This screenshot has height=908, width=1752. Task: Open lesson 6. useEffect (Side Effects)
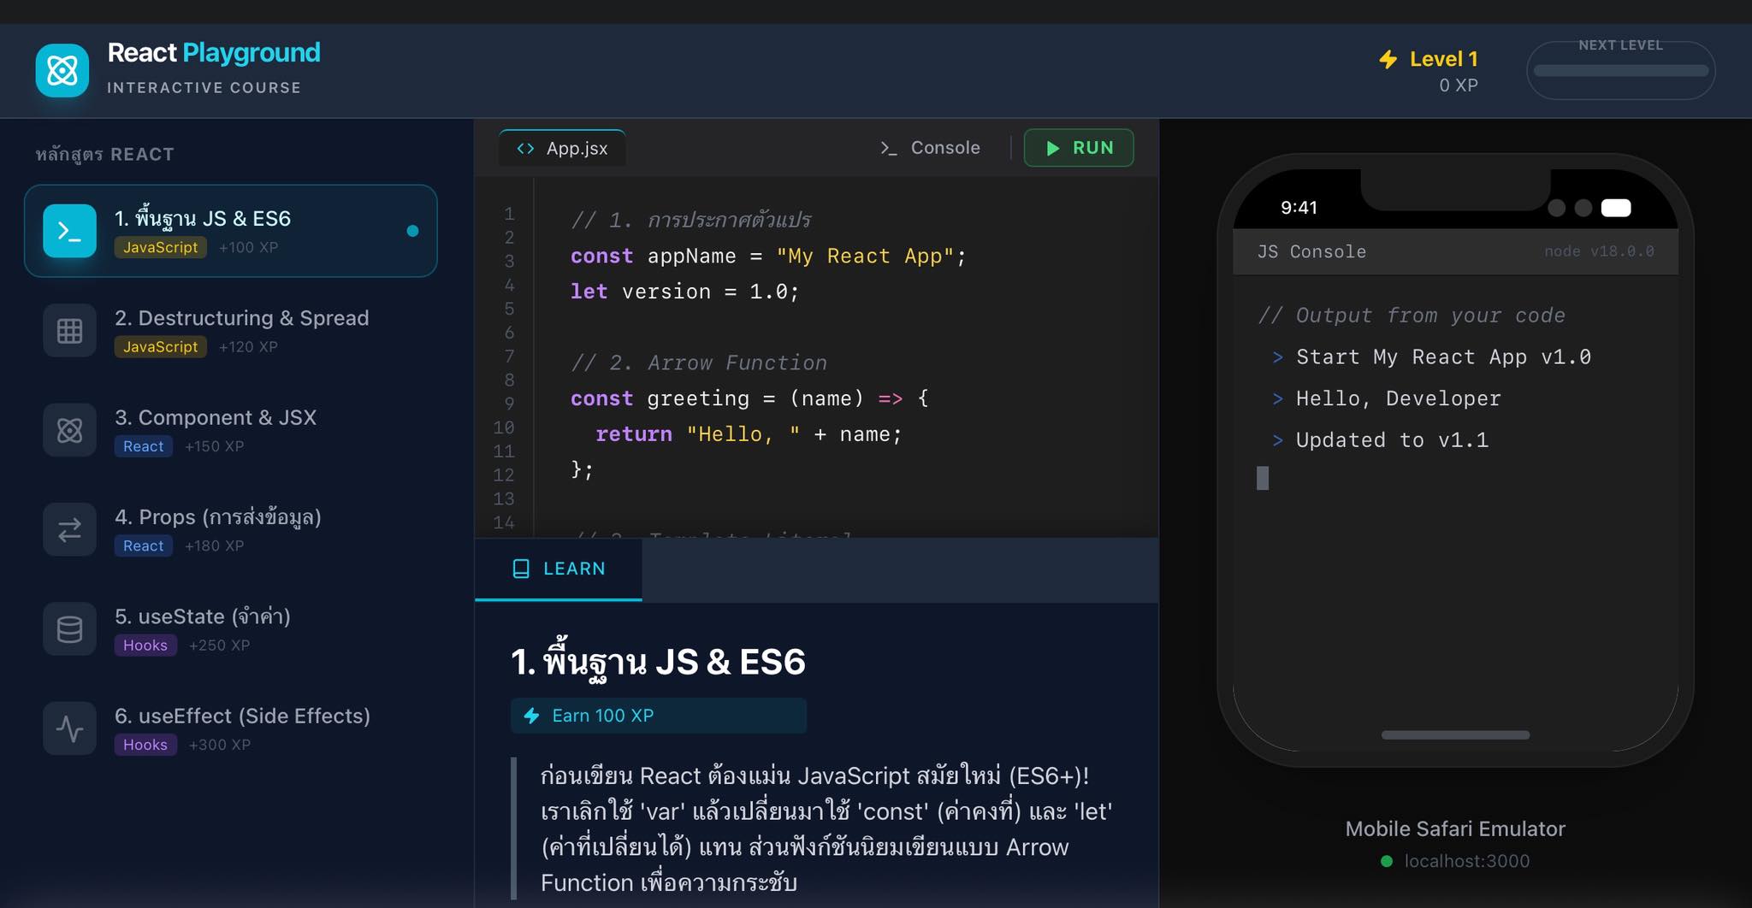(231, 728)
